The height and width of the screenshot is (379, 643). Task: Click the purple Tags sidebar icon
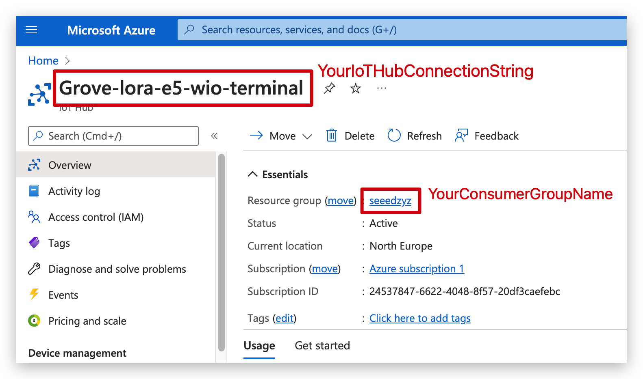[x=34, y=243]
